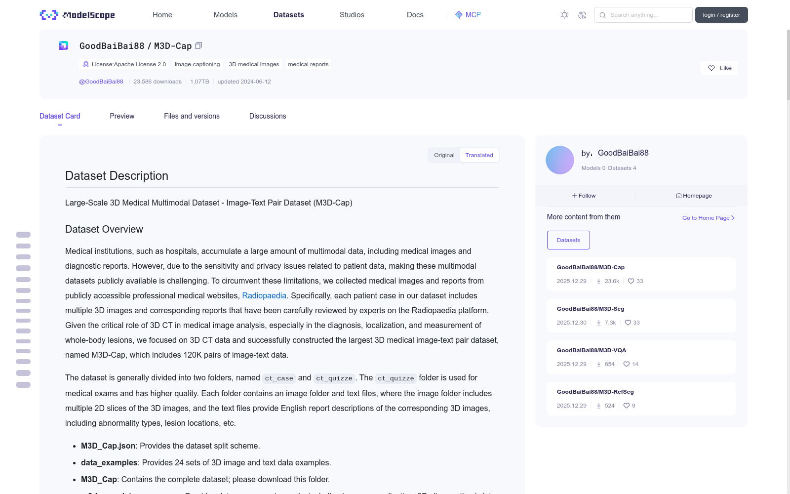Image resolution: width=790 pixels, height=494 pixels.
Task: Follow the author GoodBaiBai88
Action: point(584,196)
